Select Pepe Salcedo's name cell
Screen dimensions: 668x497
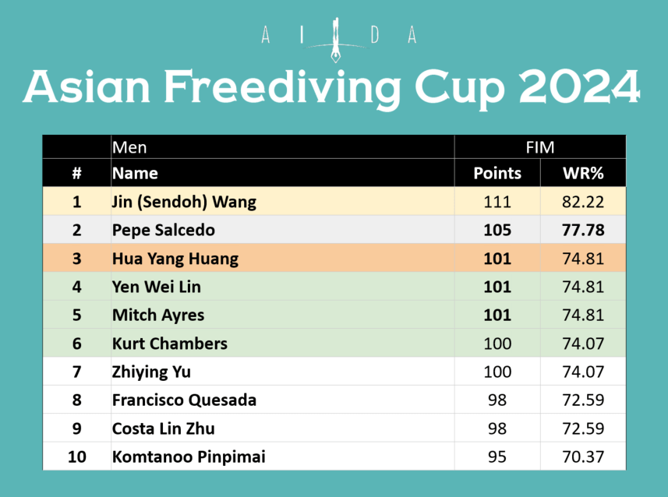click(x=163, y=231)
